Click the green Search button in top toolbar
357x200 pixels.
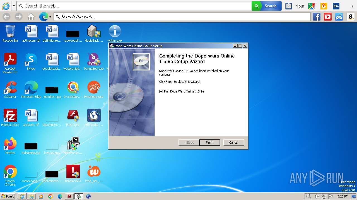point(266,6)
